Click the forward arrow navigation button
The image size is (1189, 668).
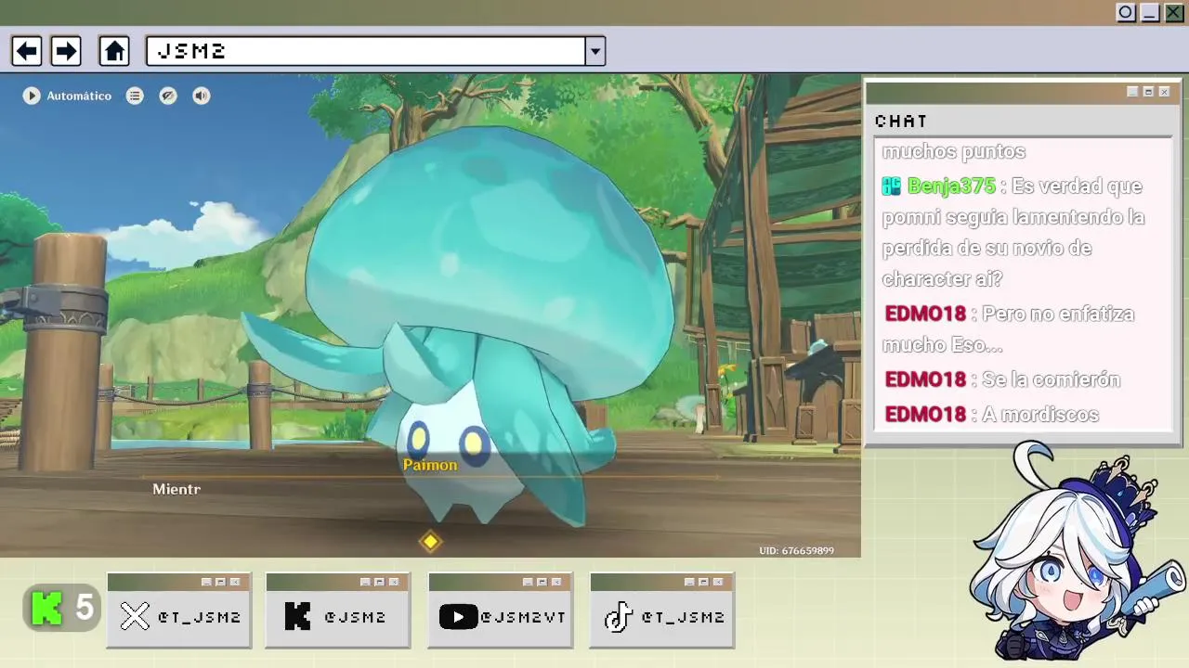coord(66,51)
